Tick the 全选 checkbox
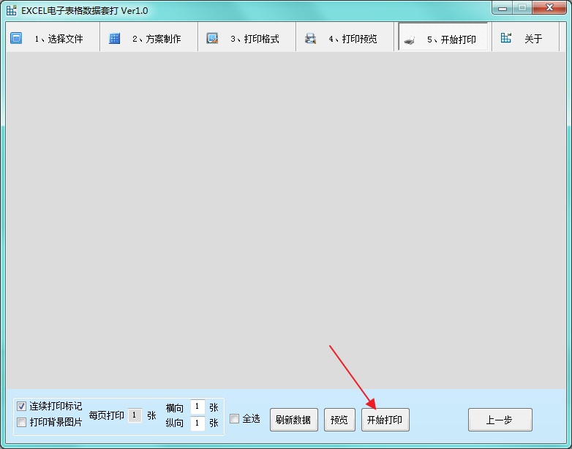The width and height of the screenshot is (572, 449). pos(235,418)
